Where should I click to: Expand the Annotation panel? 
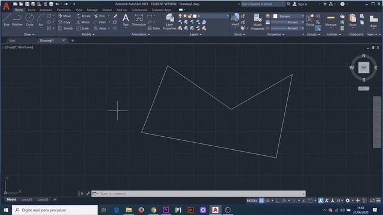[x=141, y=35]
